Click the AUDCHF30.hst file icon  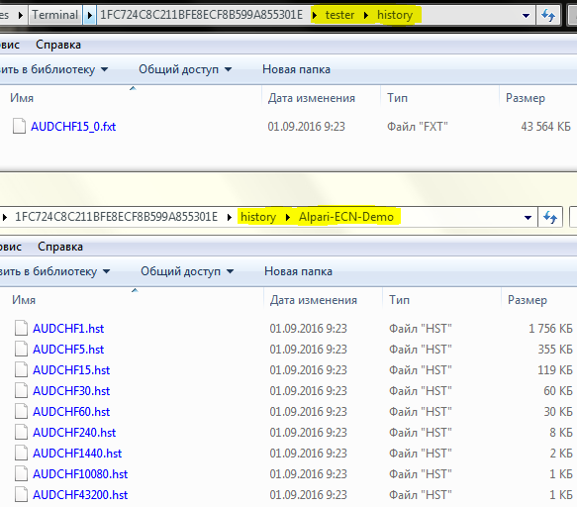[22, 390]
